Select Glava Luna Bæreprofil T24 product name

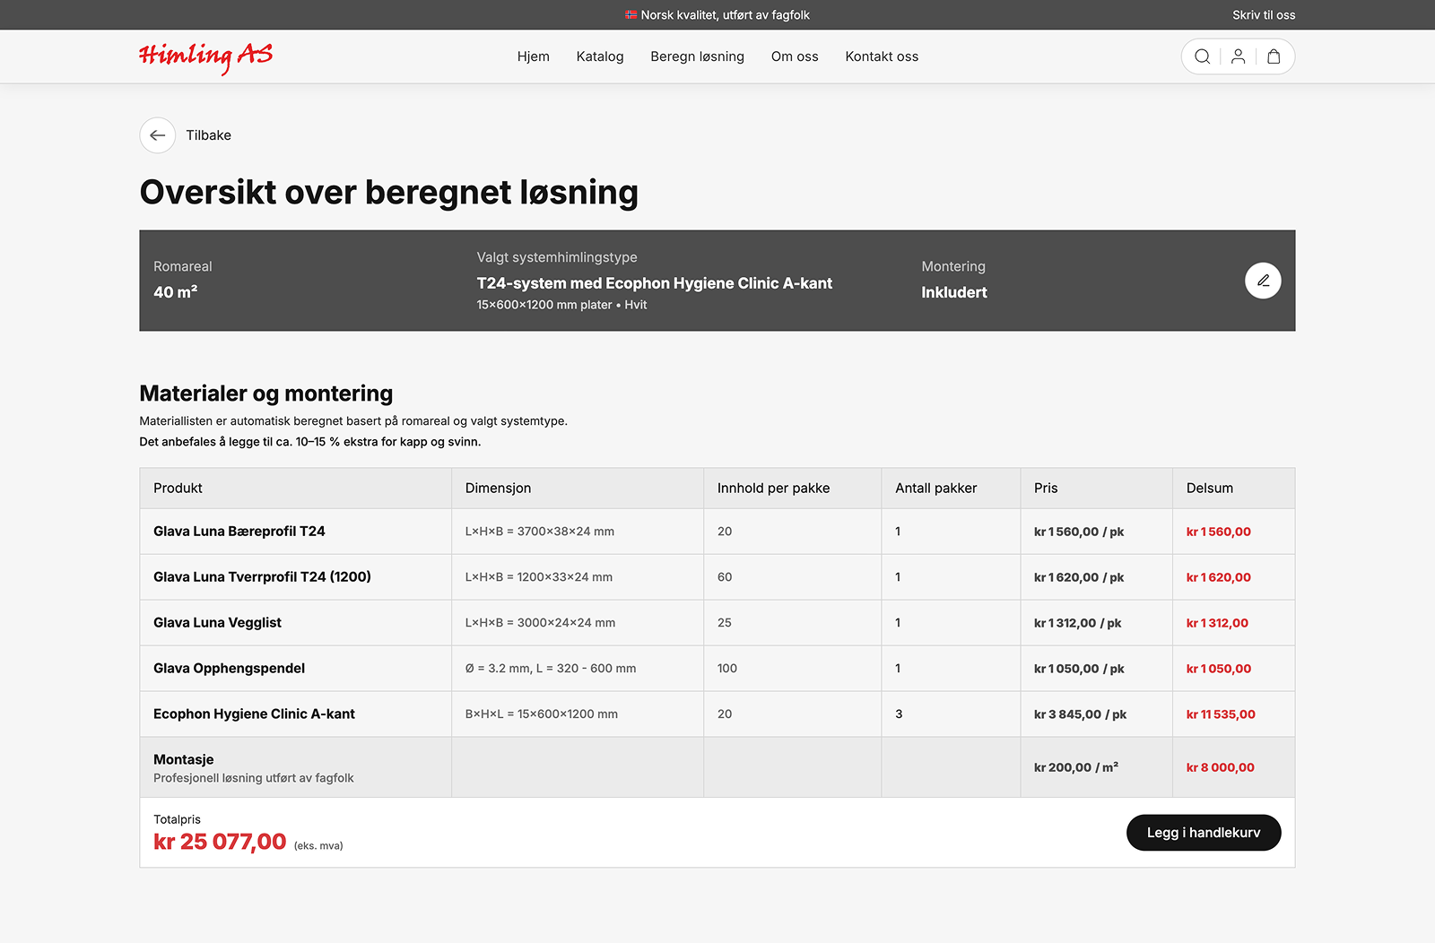239,532
